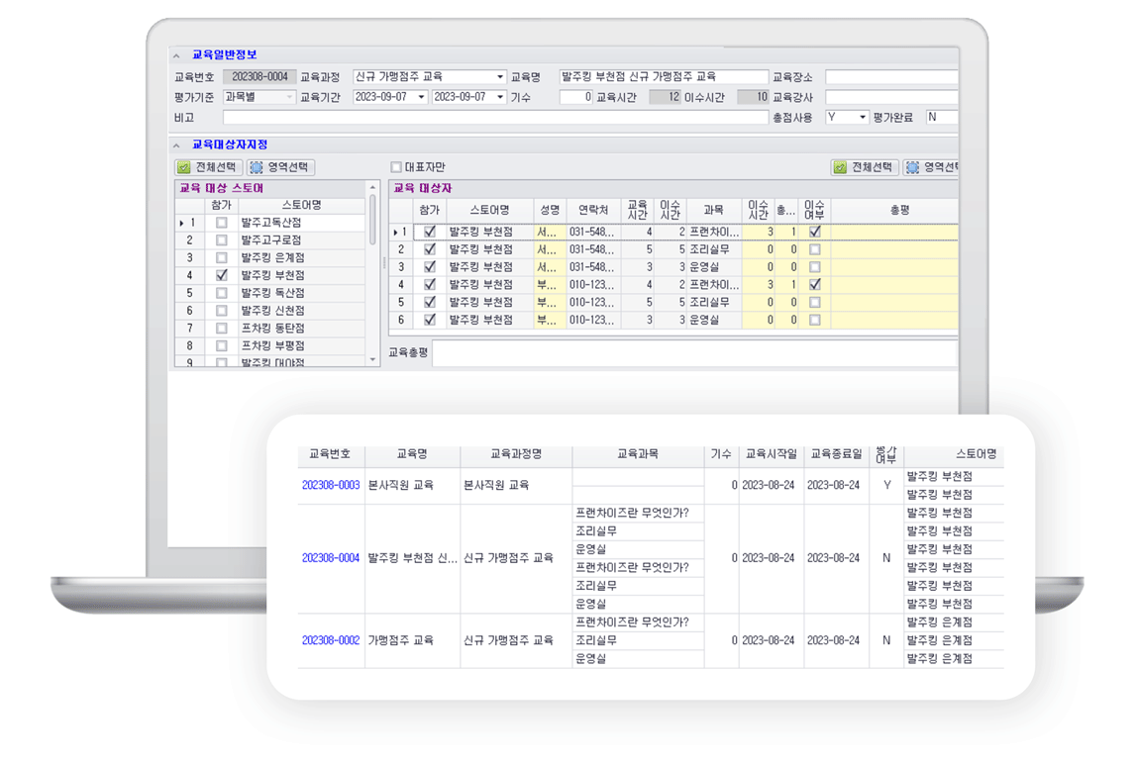Click the 스토어명 column header in store list
Screen dimensions: 1137x765
pos(301,206)
